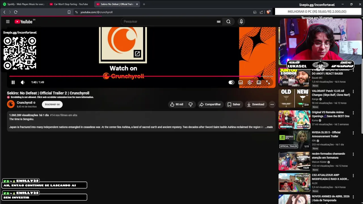Click the #14 nos filmes em alta text
Viewport: 363px width, 204px height.
coord(64,115)
